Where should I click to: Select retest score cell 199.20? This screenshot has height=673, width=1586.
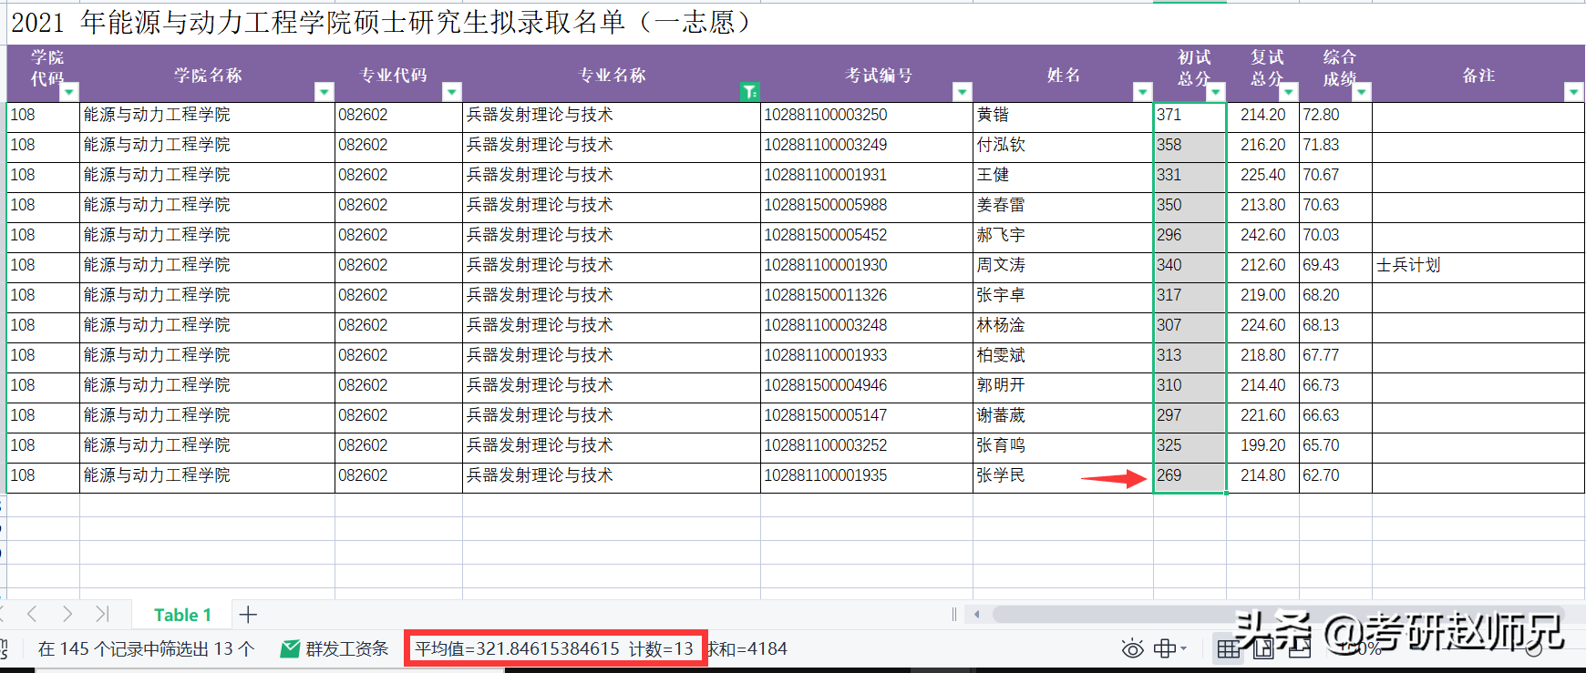(x=1262, y=445)
